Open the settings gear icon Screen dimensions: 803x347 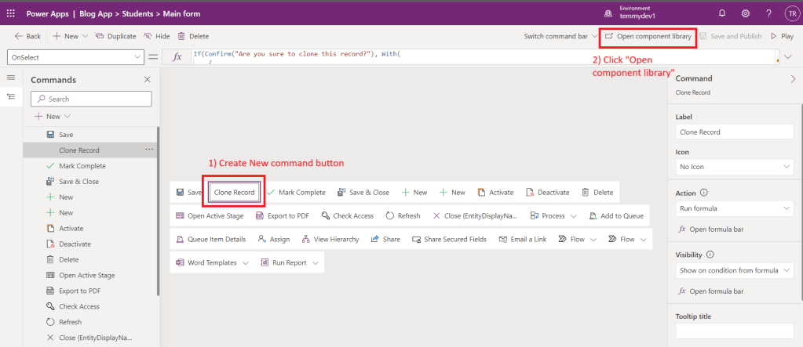746,14
